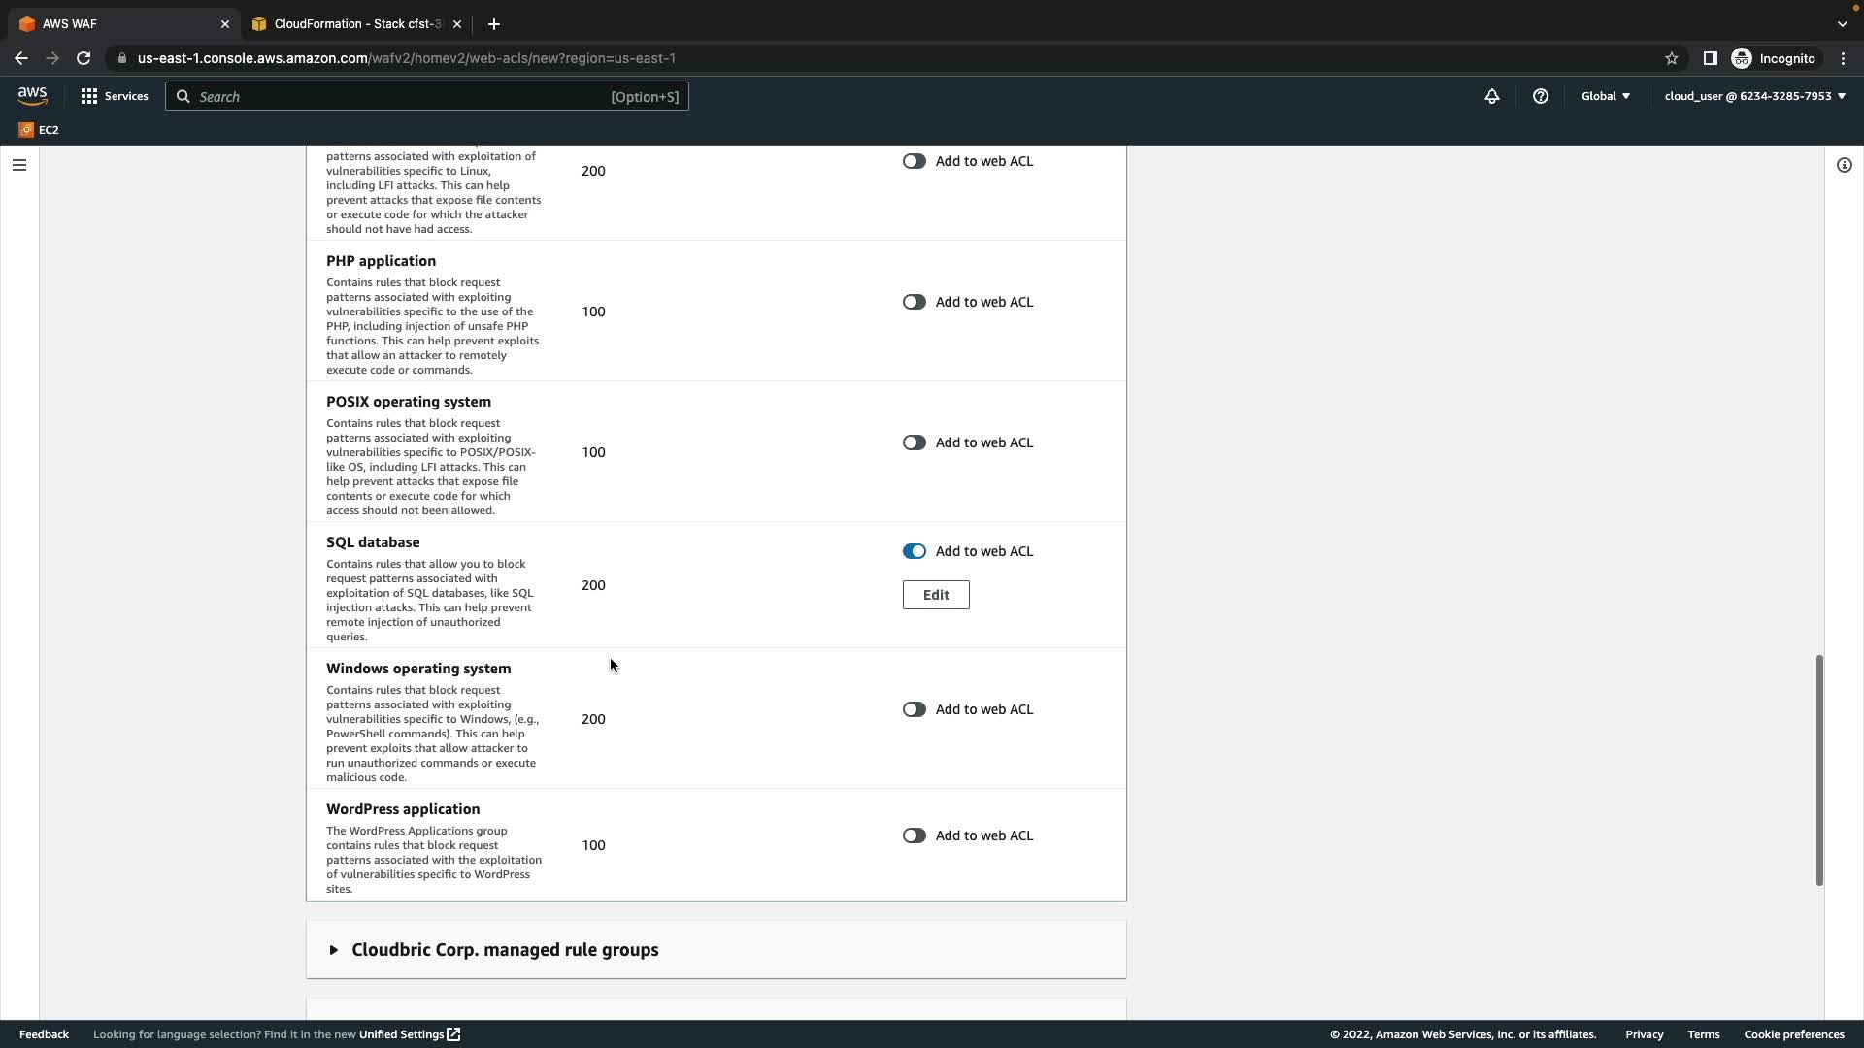Open the notifications bell
Viewport: 1864px width, 1048px height.
pos(1492,96)
